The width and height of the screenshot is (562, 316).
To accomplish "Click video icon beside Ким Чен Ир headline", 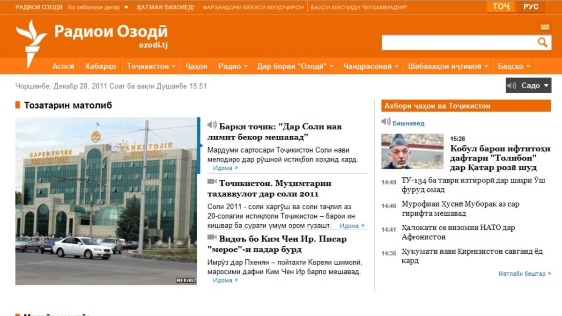I will pos(212,237).
